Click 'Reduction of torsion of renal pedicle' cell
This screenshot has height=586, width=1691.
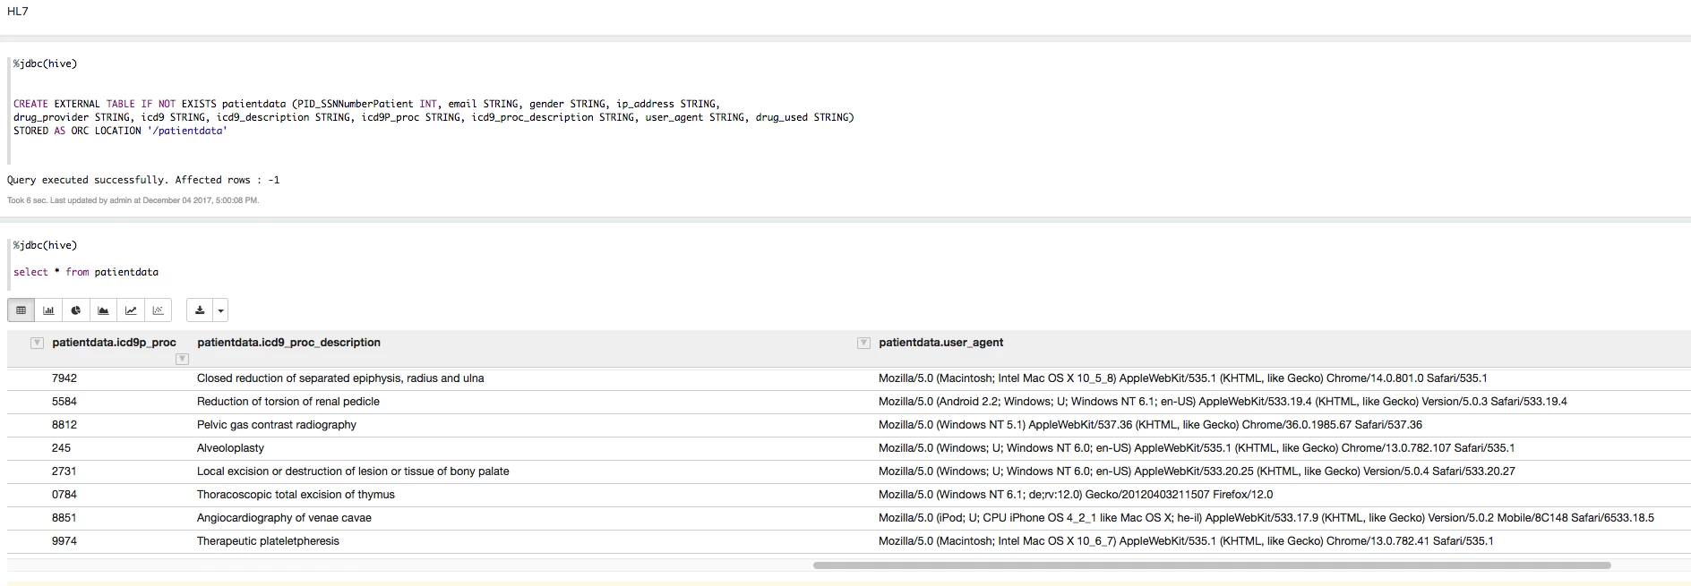288,402
